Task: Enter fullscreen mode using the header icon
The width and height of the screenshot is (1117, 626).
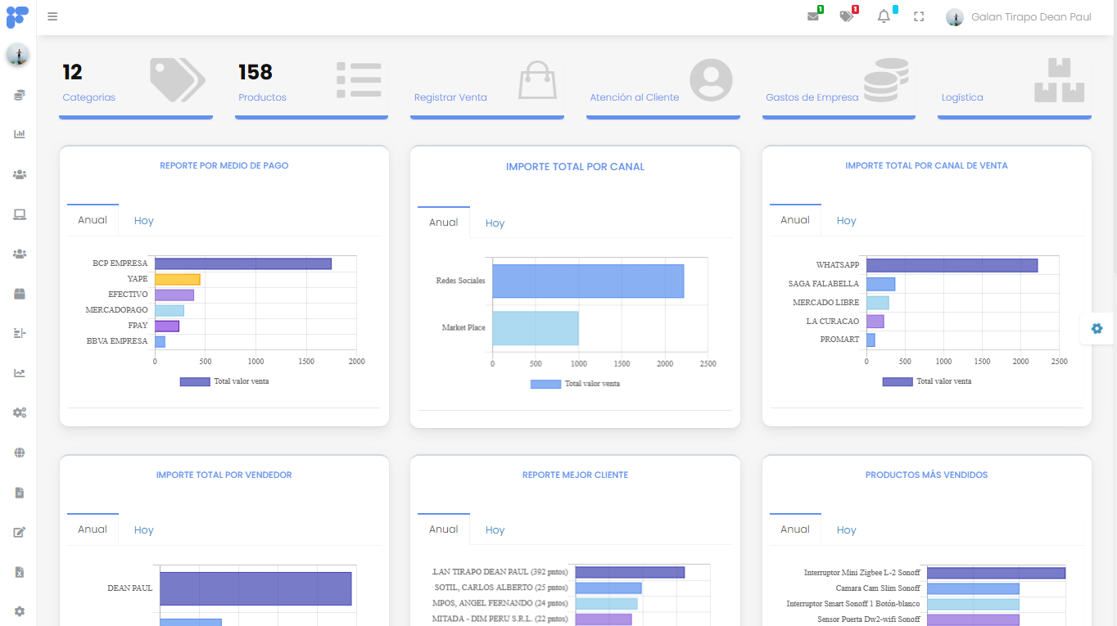Action: (919, 16)
